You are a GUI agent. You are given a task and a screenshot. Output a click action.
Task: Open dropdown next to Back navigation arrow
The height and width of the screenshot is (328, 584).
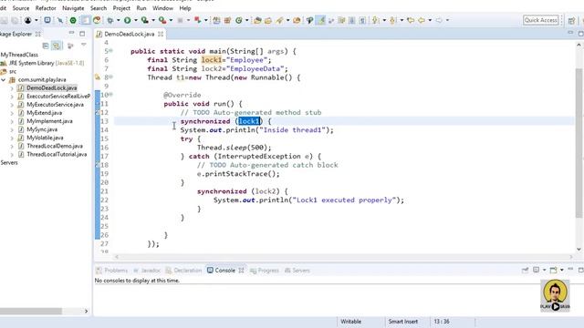point(430,20)
